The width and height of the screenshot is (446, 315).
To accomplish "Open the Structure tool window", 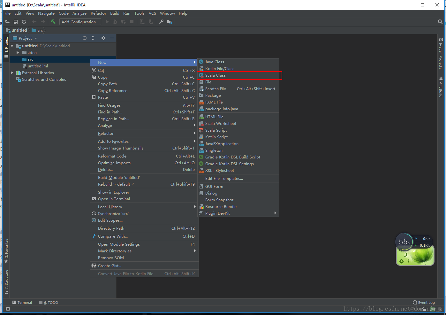I will 6,282.
